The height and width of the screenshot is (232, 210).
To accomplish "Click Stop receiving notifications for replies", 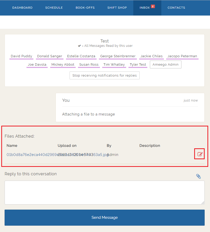I will point(104,76).
